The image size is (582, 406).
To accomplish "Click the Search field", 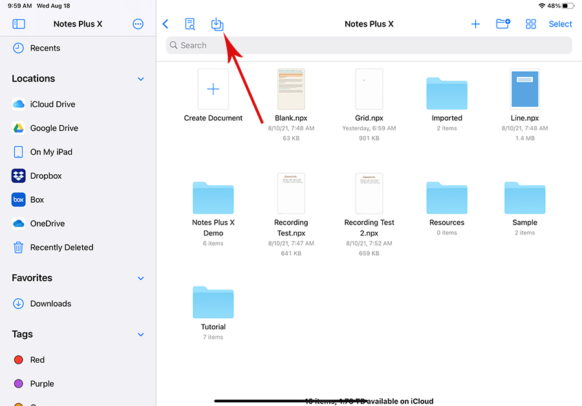I will [x=369, y=45].
